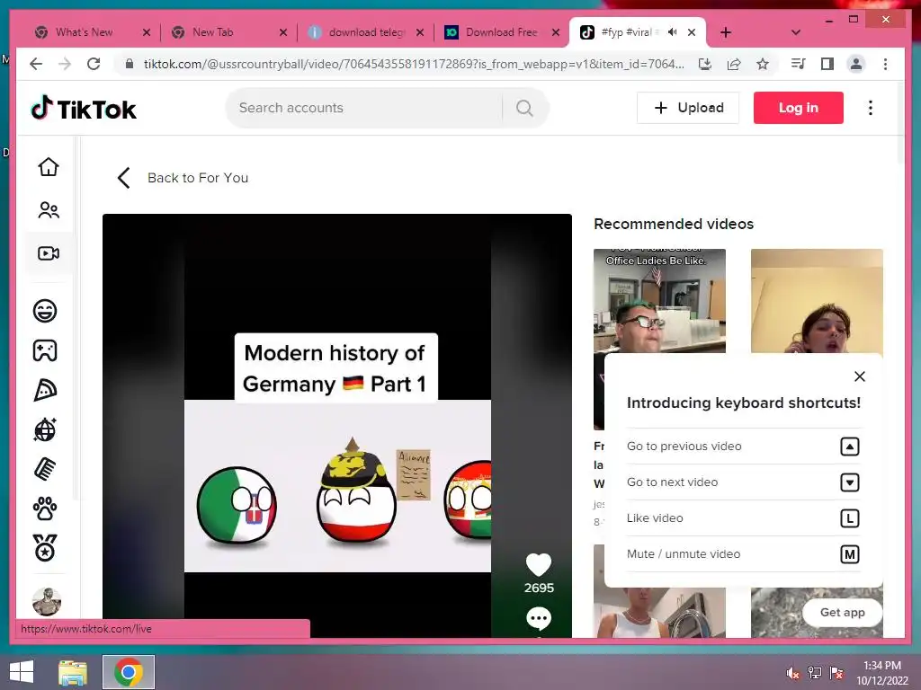
Task: Open the Action Center flag icon in tray
Action: tap(836, 673)
